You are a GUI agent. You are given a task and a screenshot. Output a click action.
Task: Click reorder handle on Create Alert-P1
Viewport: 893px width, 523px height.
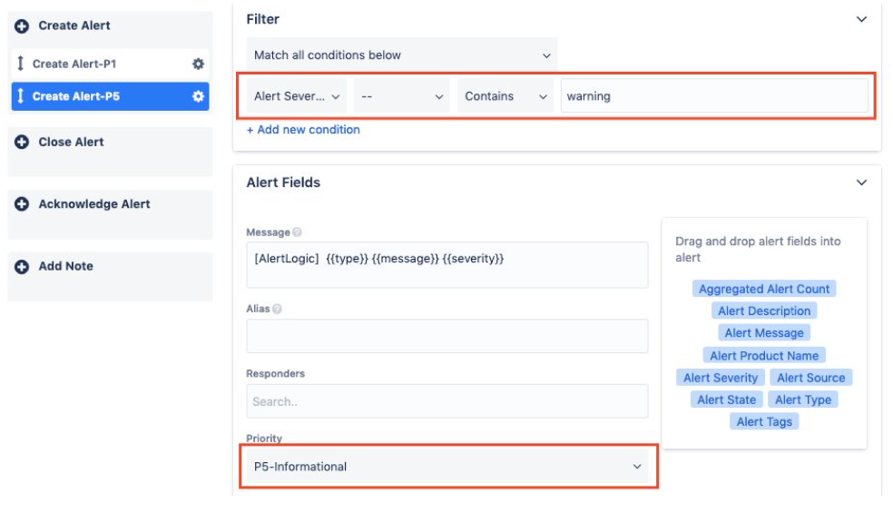pyautogui.click(x=21, y=64)
